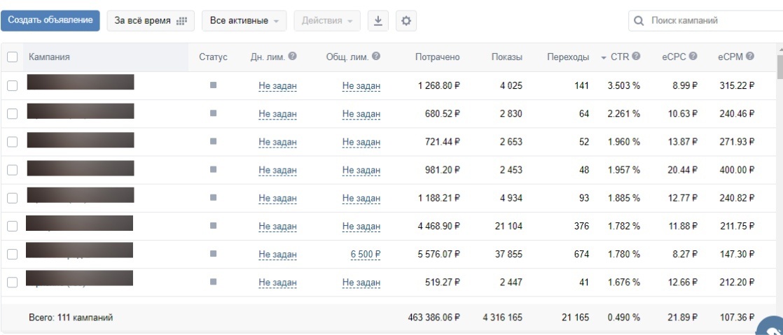This screenshot has width=783, height=335.
Task: Tick the checkbox for the 1.676 % CTR row
Action: 12,282
